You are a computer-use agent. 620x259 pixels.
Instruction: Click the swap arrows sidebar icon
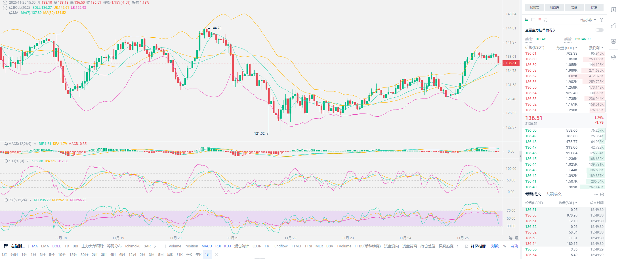(613, 57)
